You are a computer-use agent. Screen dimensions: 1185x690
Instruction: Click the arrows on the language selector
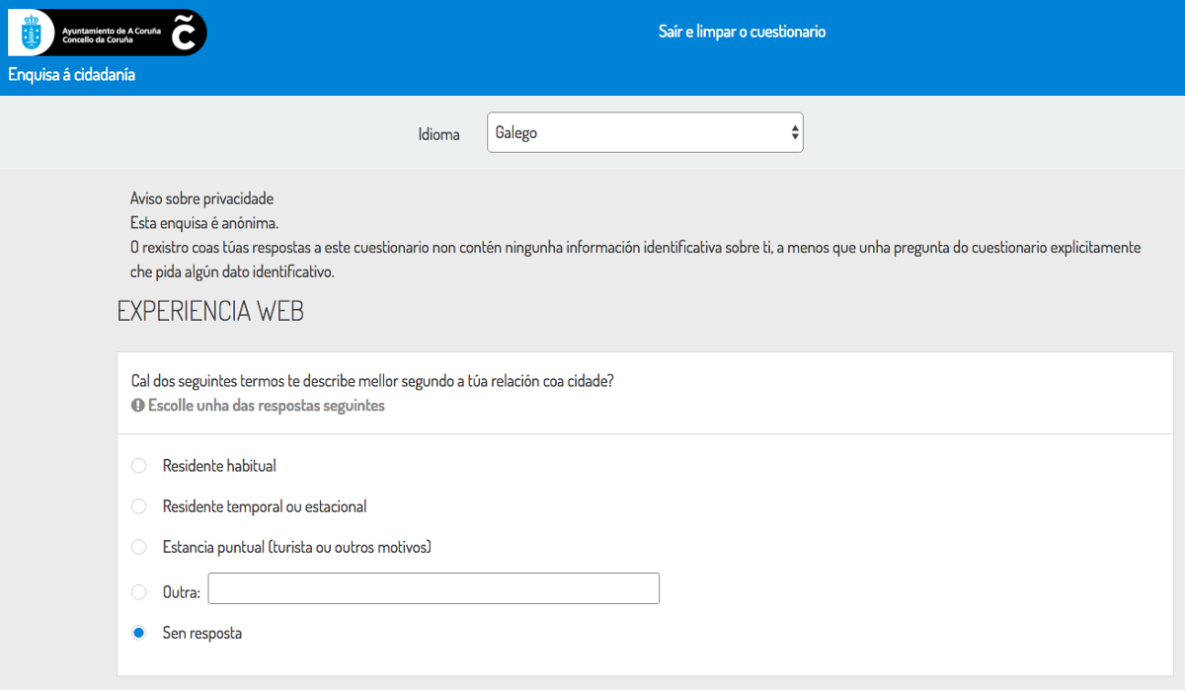[x=795, y=133]
